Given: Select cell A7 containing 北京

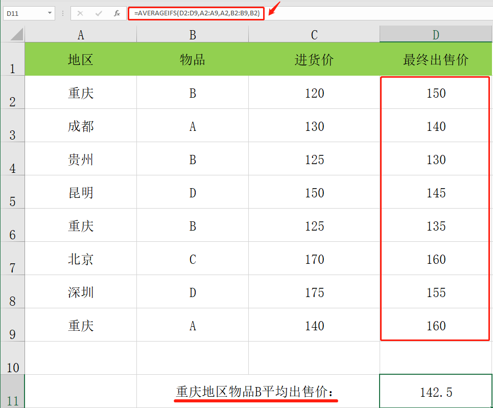Looking at the screenshot, I should [81, 259].
